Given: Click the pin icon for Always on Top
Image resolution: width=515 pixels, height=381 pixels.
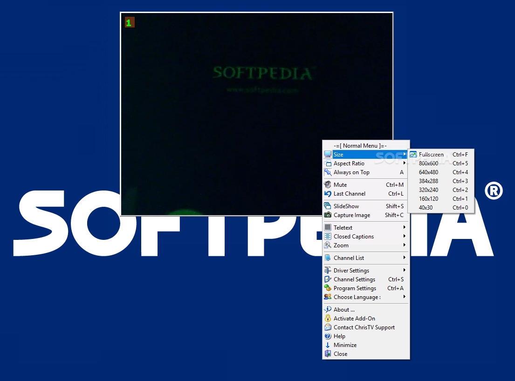Looking at the screenshot, I should click(328, 172).
